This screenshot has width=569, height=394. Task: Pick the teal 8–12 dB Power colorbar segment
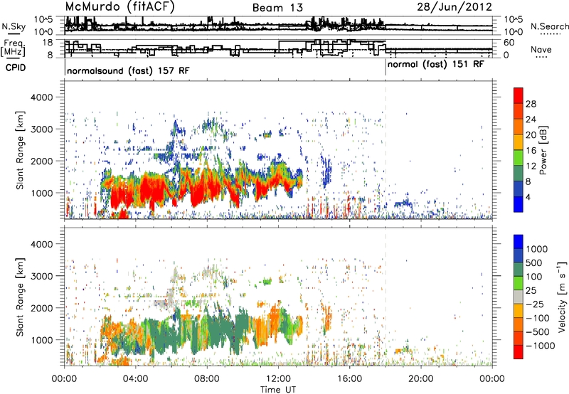519,173
